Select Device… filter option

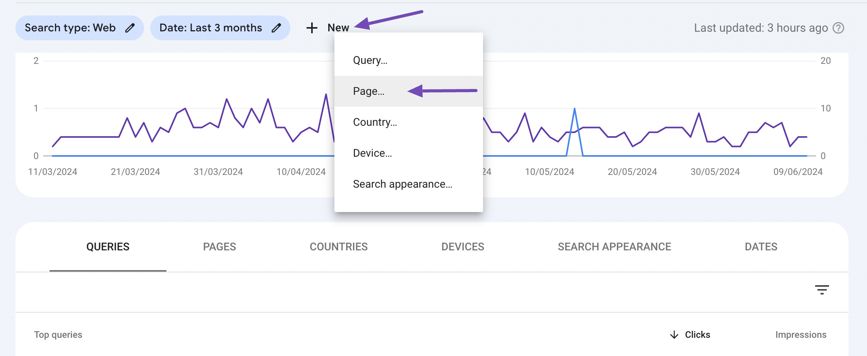[x=372, y=153]
